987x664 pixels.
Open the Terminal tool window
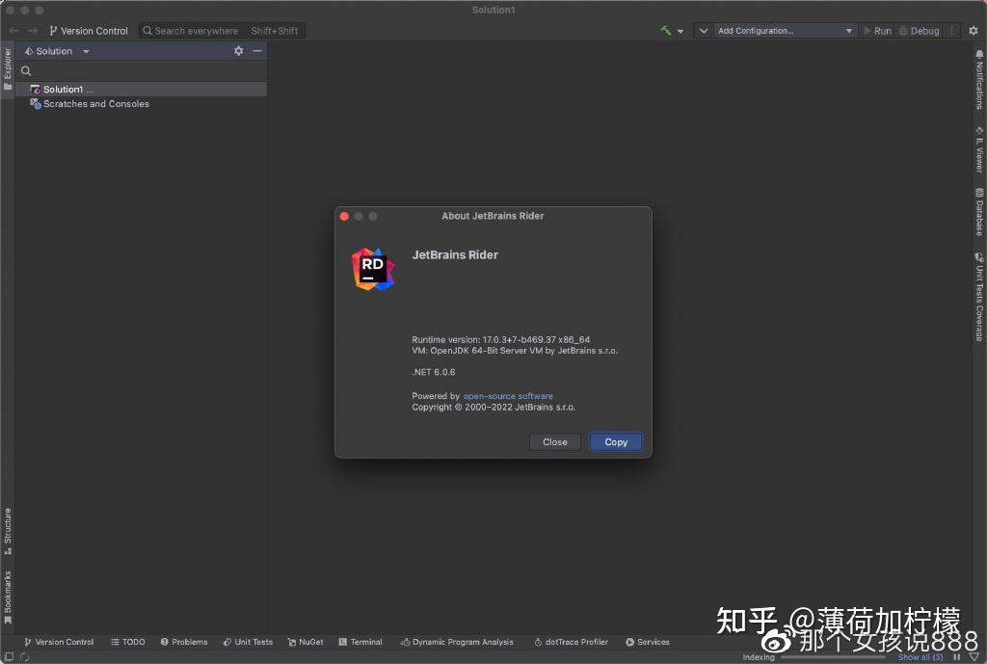360,642
